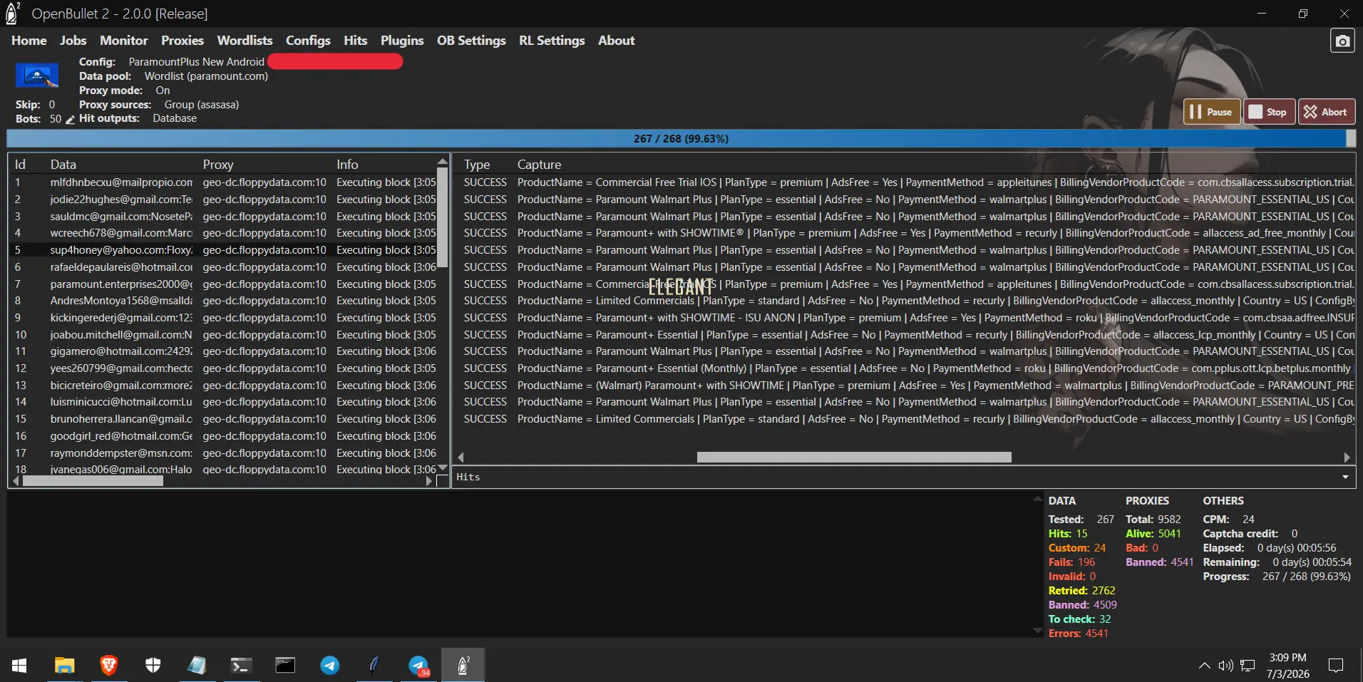Click the bots list vertical scrollbar thumb
Screen dimensions: 1363x682
(x=442, y=217)
